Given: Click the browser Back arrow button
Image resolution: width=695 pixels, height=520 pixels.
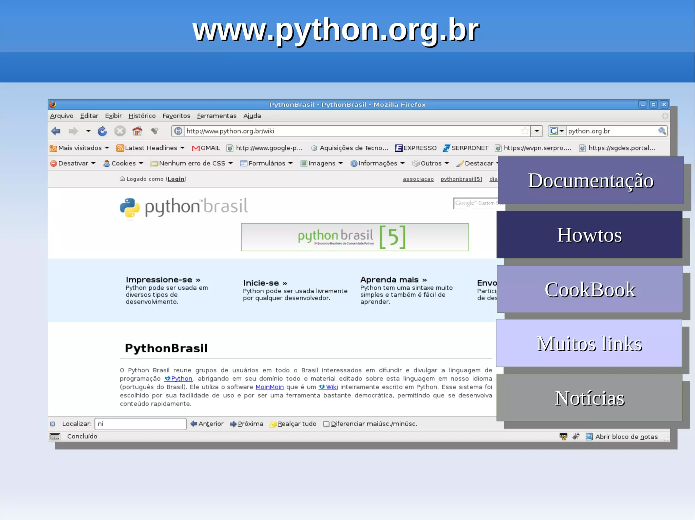Looking at the screenshot, I should (56, 131).
